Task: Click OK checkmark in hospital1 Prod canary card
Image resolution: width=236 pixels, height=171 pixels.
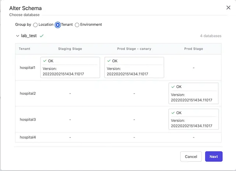Action: tap(109, 61)
